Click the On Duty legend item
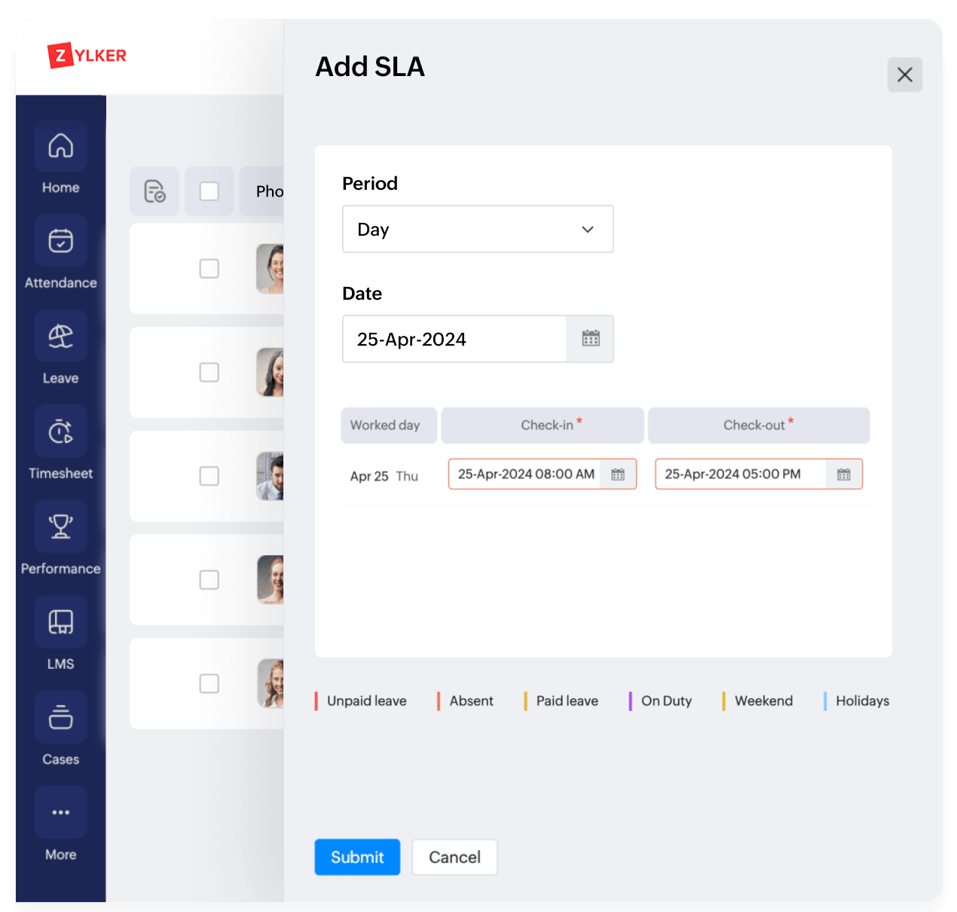Image resolution: width=957 pixels, height=912 pixels. pyautogui.click(x=660, y=701)
